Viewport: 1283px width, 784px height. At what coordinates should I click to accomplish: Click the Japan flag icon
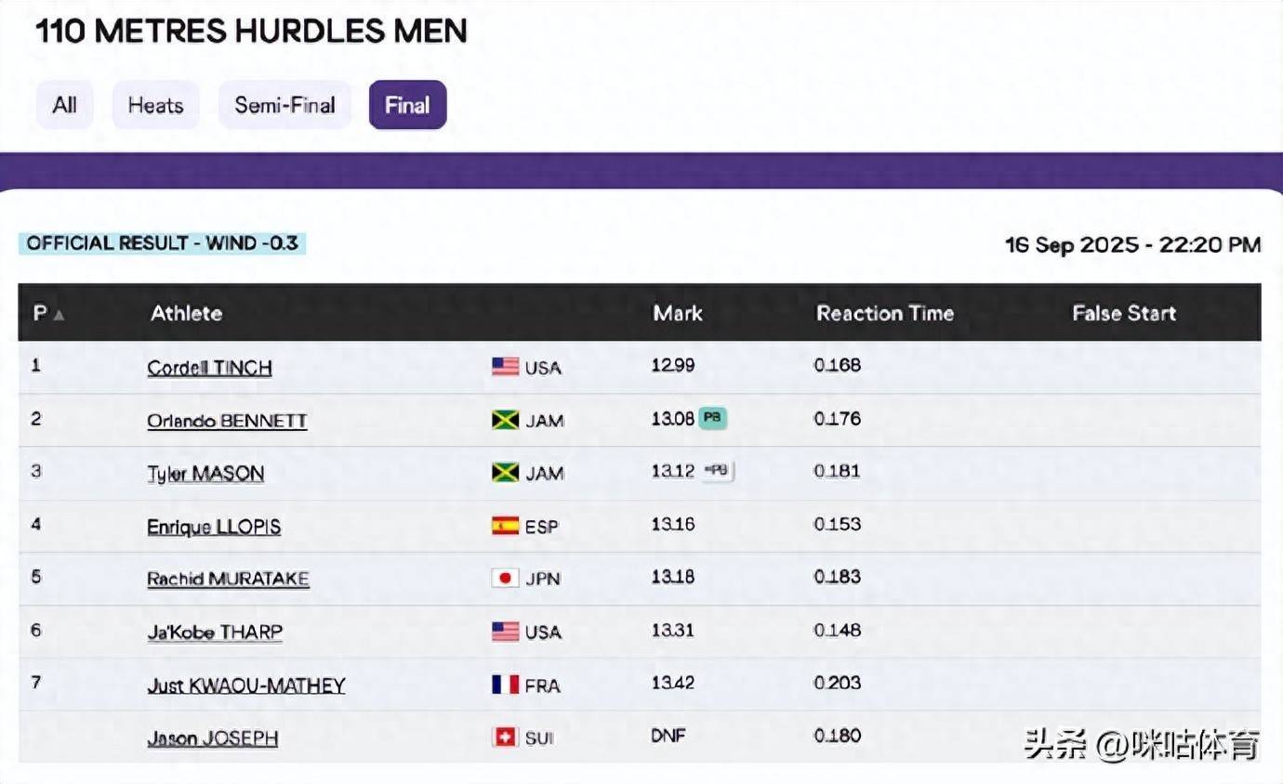[505, 578]
